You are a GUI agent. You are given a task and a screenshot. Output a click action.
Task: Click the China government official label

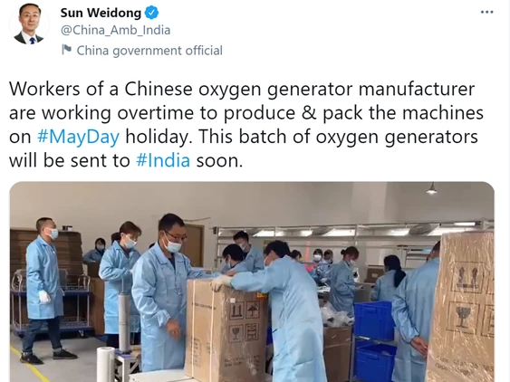[149, 51]
